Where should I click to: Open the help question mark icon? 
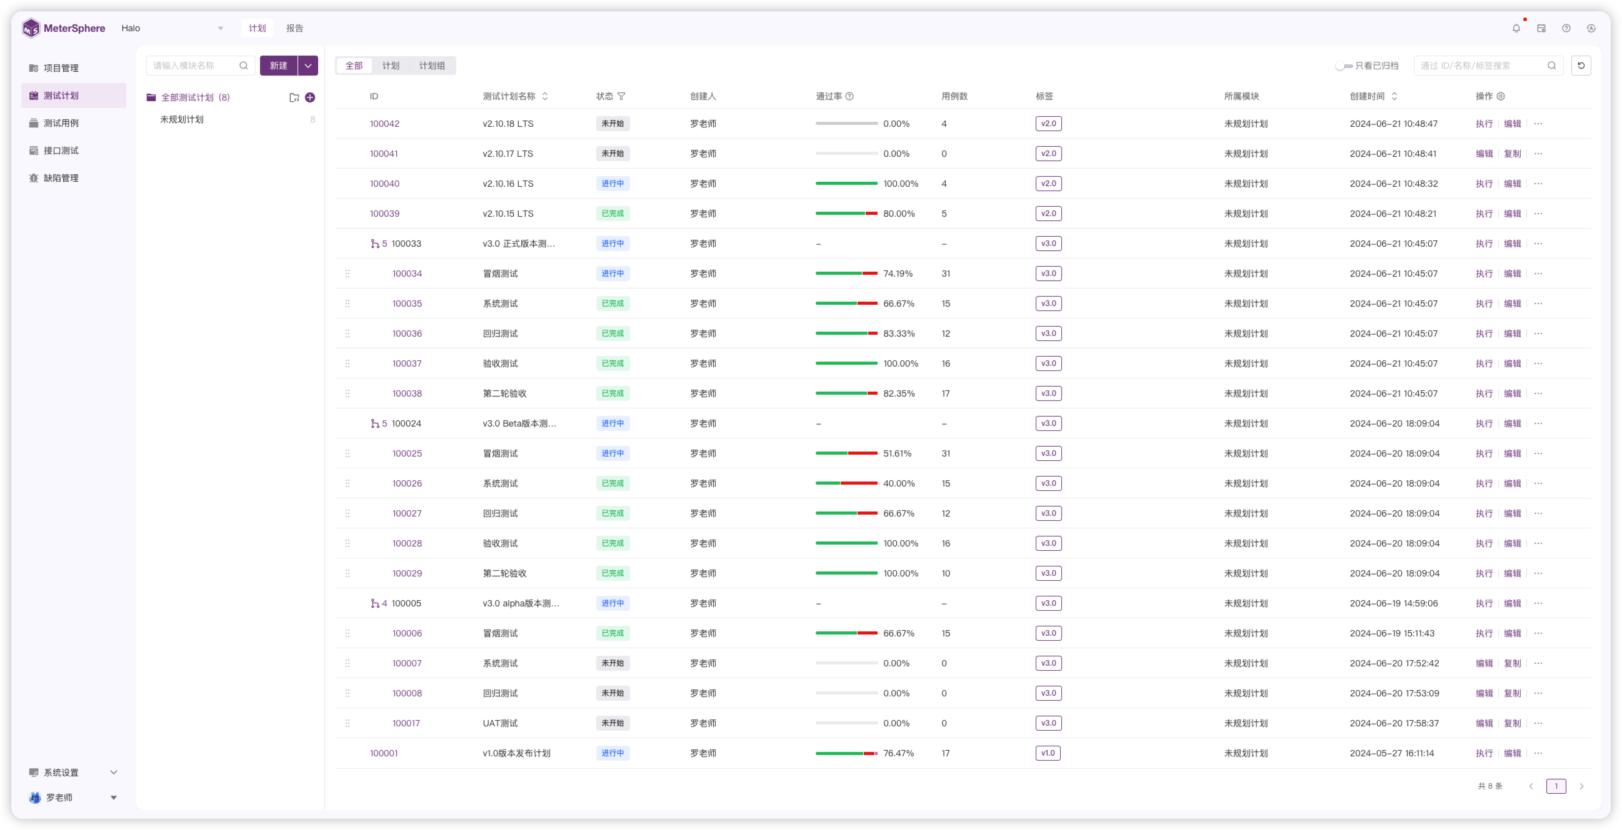pyautogui.click(x=1566, y=28)
